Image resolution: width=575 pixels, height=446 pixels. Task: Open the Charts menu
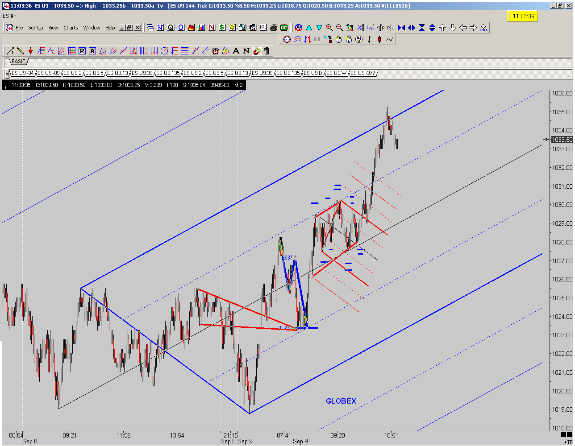point(71,28)
